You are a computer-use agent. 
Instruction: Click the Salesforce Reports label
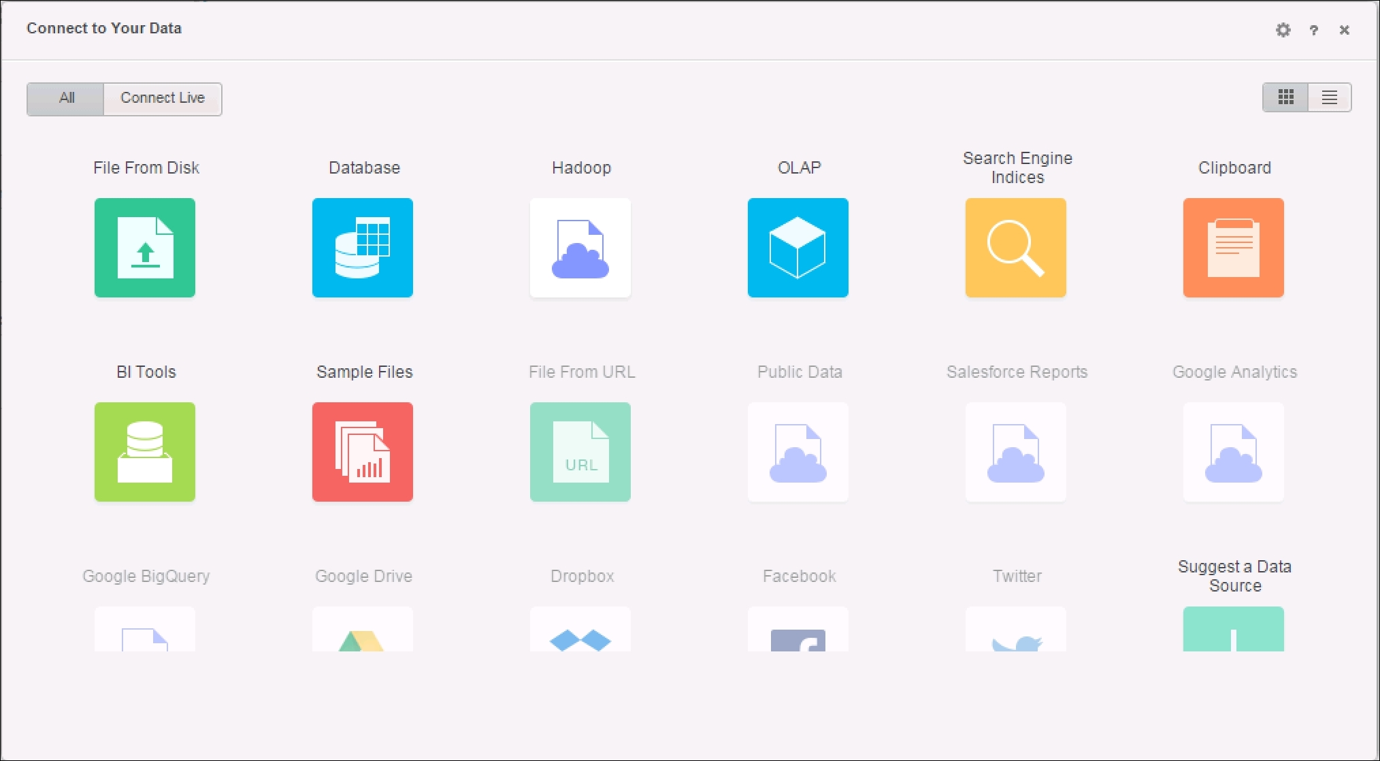click(x=1017, y=372)
